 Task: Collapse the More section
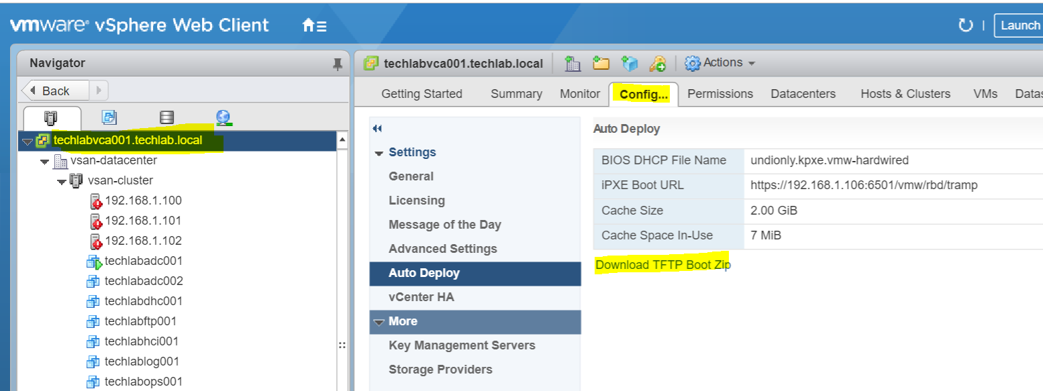(x=379, y=323)
